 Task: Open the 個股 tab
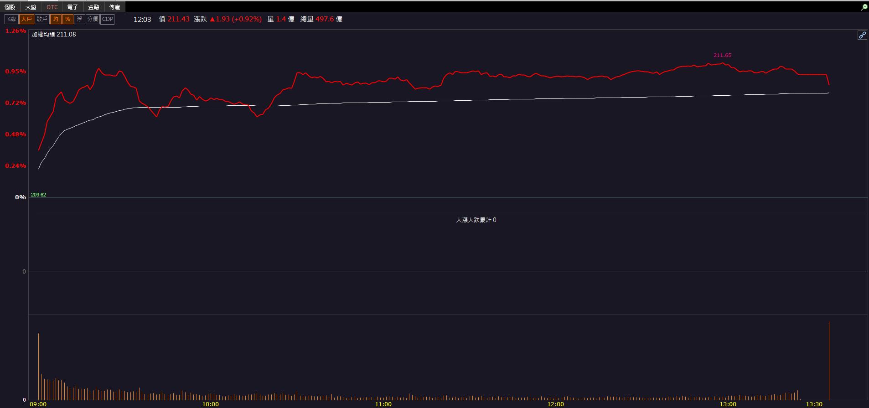click(10, 7)
